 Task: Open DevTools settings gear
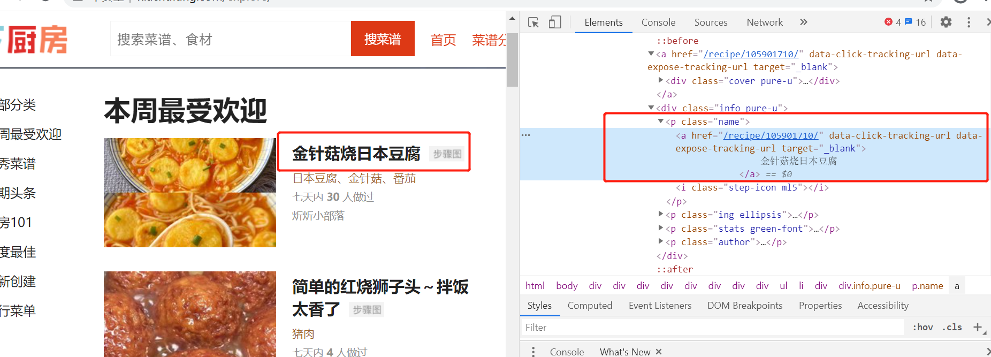946,22
